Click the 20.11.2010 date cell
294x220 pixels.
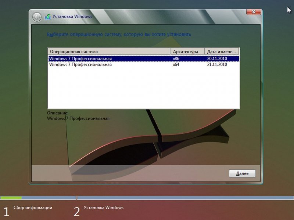point(217,59)
